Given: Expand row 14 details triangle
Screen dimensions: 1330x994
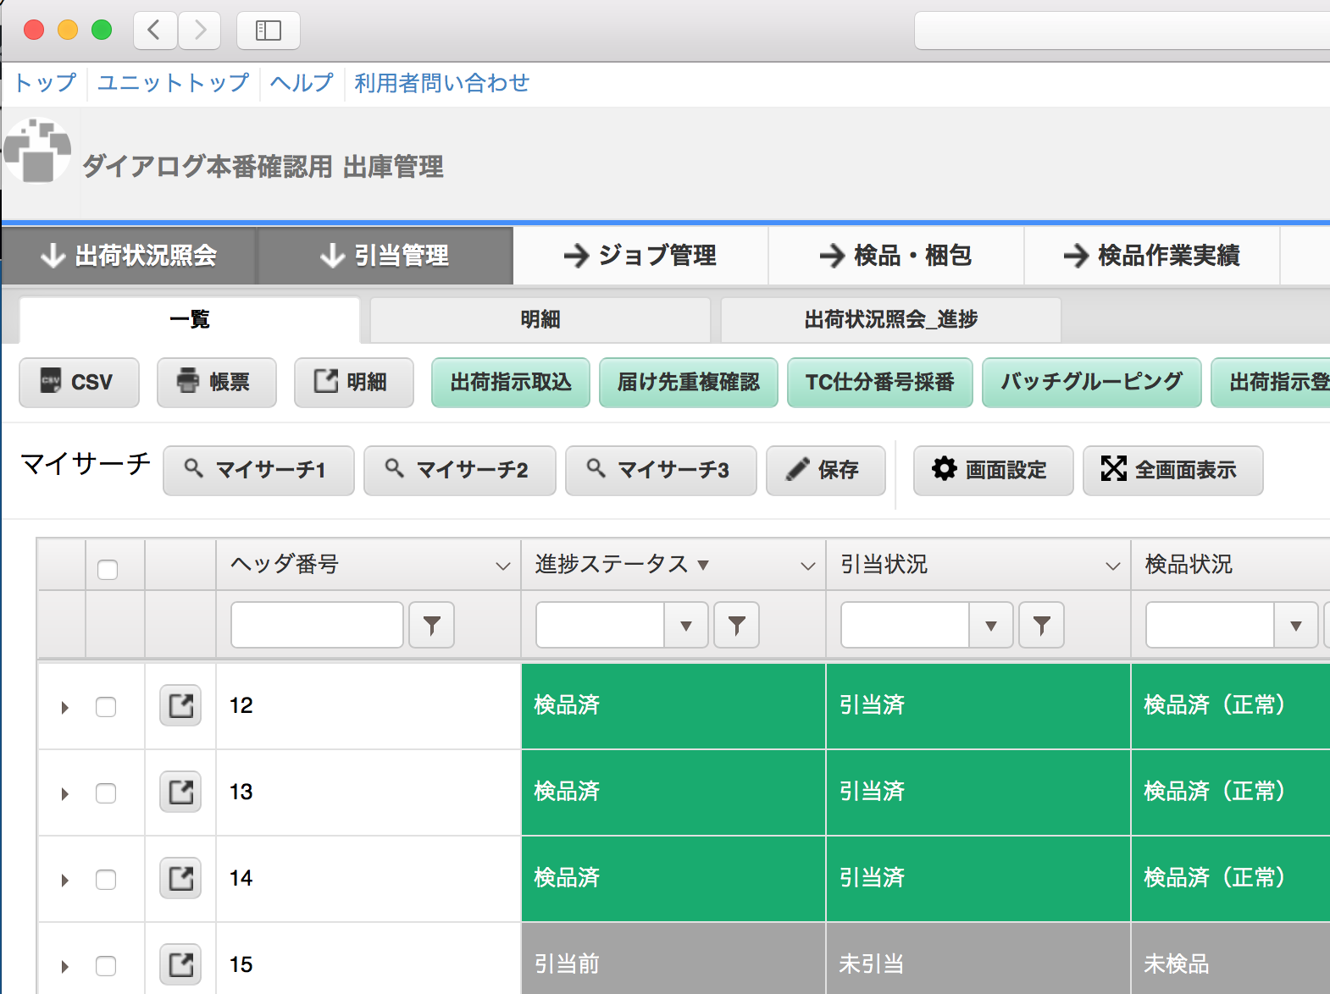Looking at the screenshot, I should tap(64, 881).
